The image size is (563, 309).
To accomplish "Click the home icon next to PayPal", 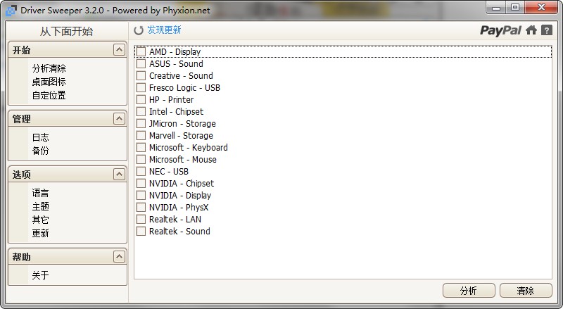I will pos(531,30).
